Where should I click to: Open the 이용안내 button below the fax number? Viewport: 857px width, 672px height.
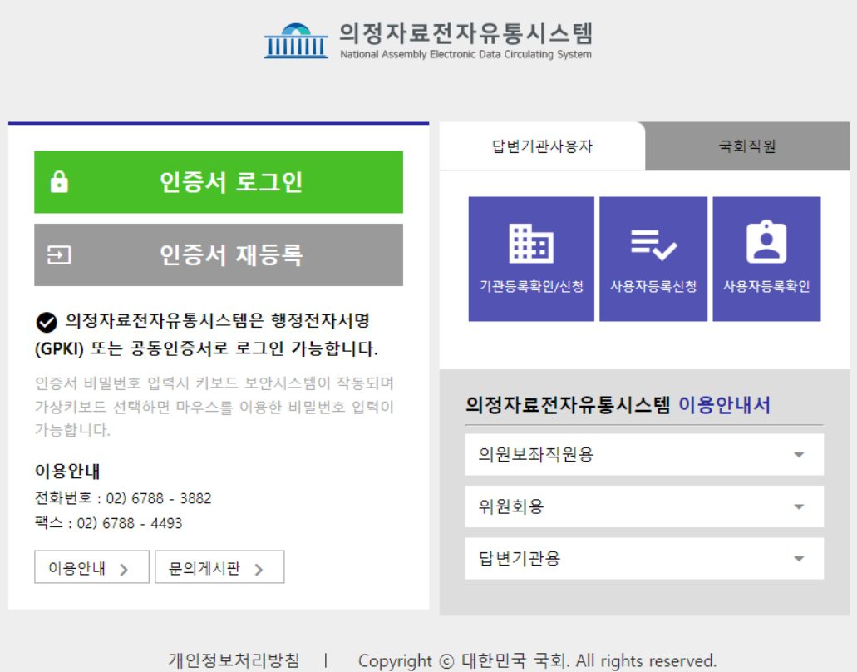[91, 568]
